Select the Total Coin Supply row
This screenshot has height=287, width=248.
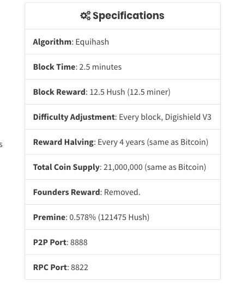click(x=123, y=167)
